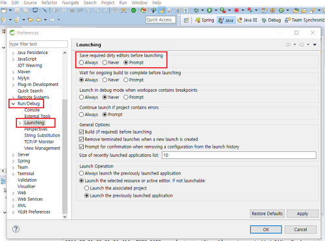Click the Suspend debug icon
Viewport: 325px width, 241px height.
click(x=64, y=10)
